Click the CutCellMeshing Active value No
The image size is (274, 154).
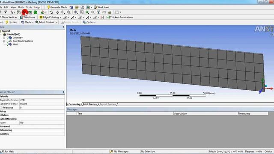pyautogui.click(x=42, y=123)
